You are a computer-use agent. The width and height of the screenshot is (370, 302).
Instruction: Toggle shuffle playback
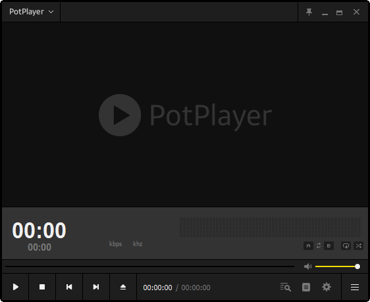point(358,246)
